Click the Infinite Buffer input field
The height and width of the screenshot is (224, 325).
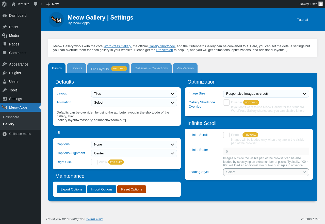(x=266, y=151)
